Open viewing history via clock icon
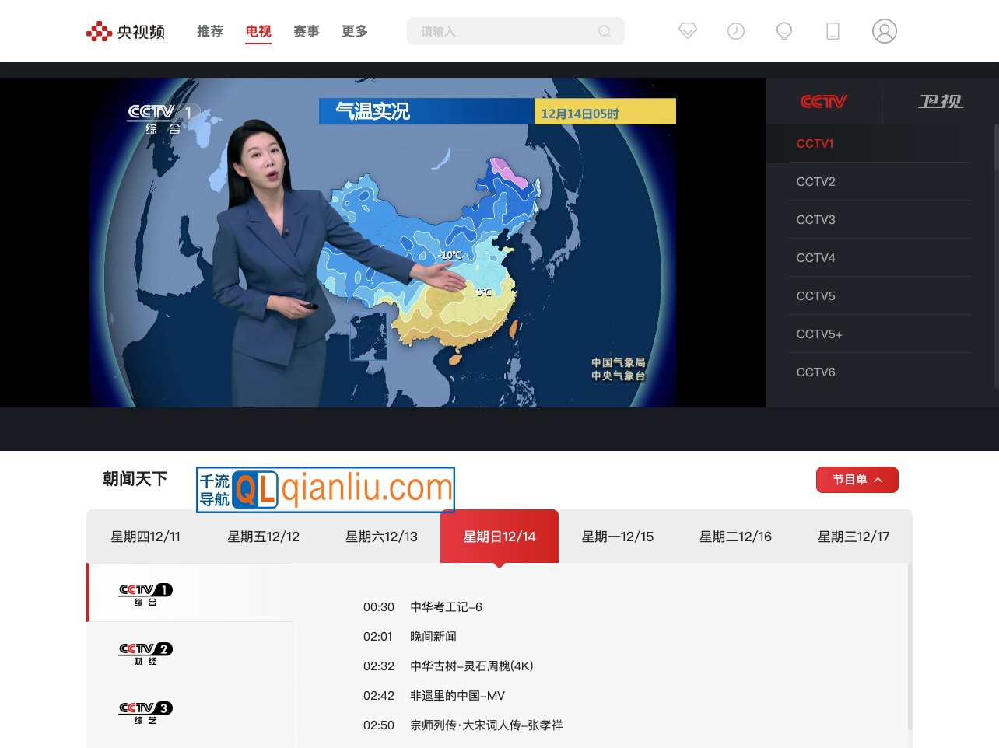This screenshot has height=748, width=999. (x=736, y=31)
